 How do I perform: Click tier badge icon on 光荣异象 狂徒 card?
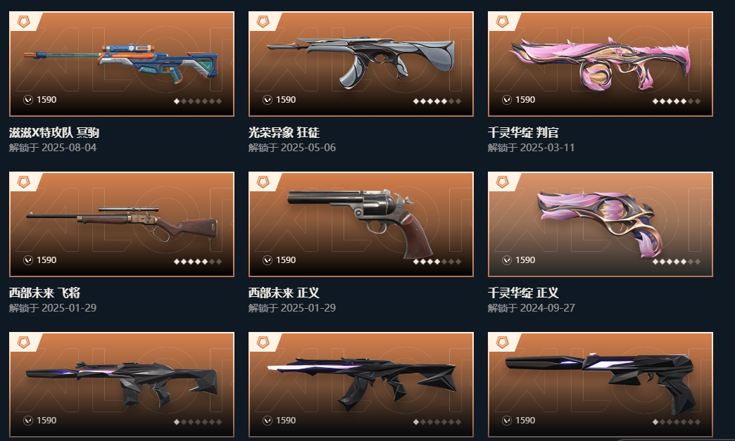pos(263,22)
